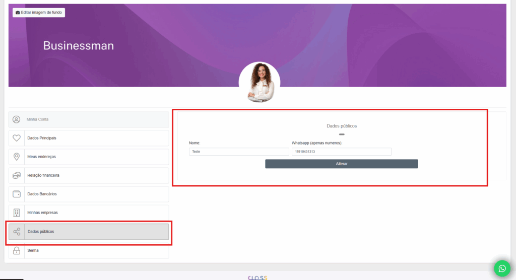
Task: Click the location pin icon for Meus endereços
Action: (x=17, y=157)
